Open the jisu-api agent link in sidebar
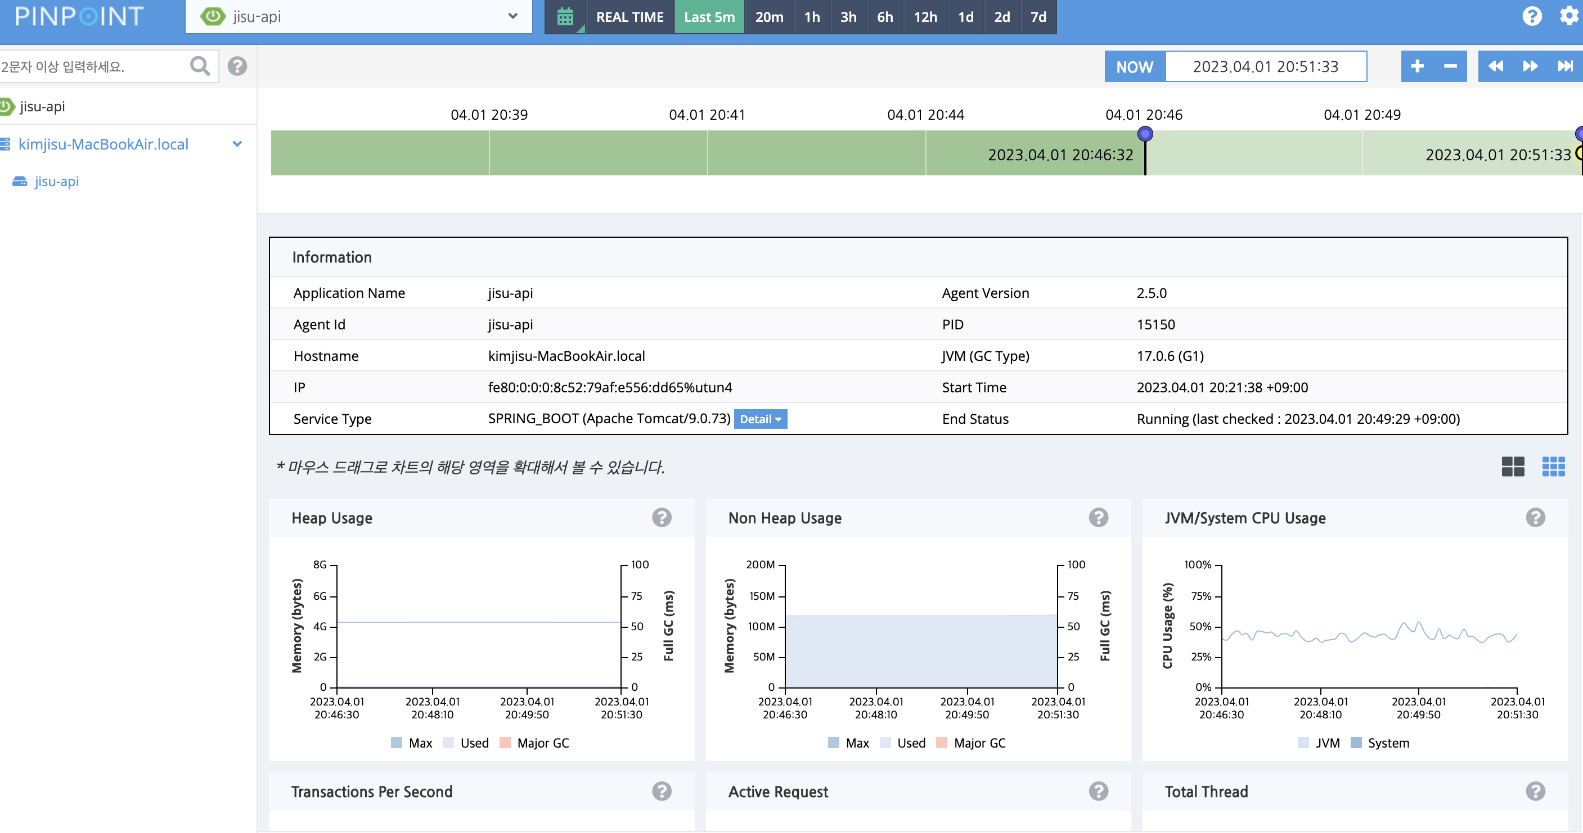 [56, 181]
